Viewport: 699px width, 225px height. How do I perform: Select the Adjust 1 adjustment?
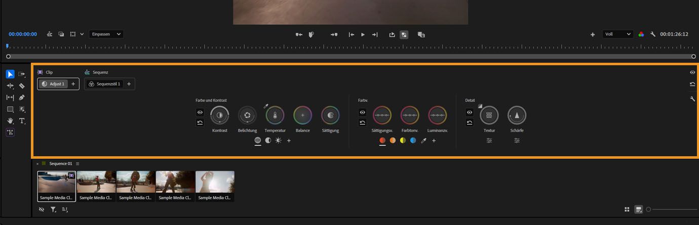point(54,84)
